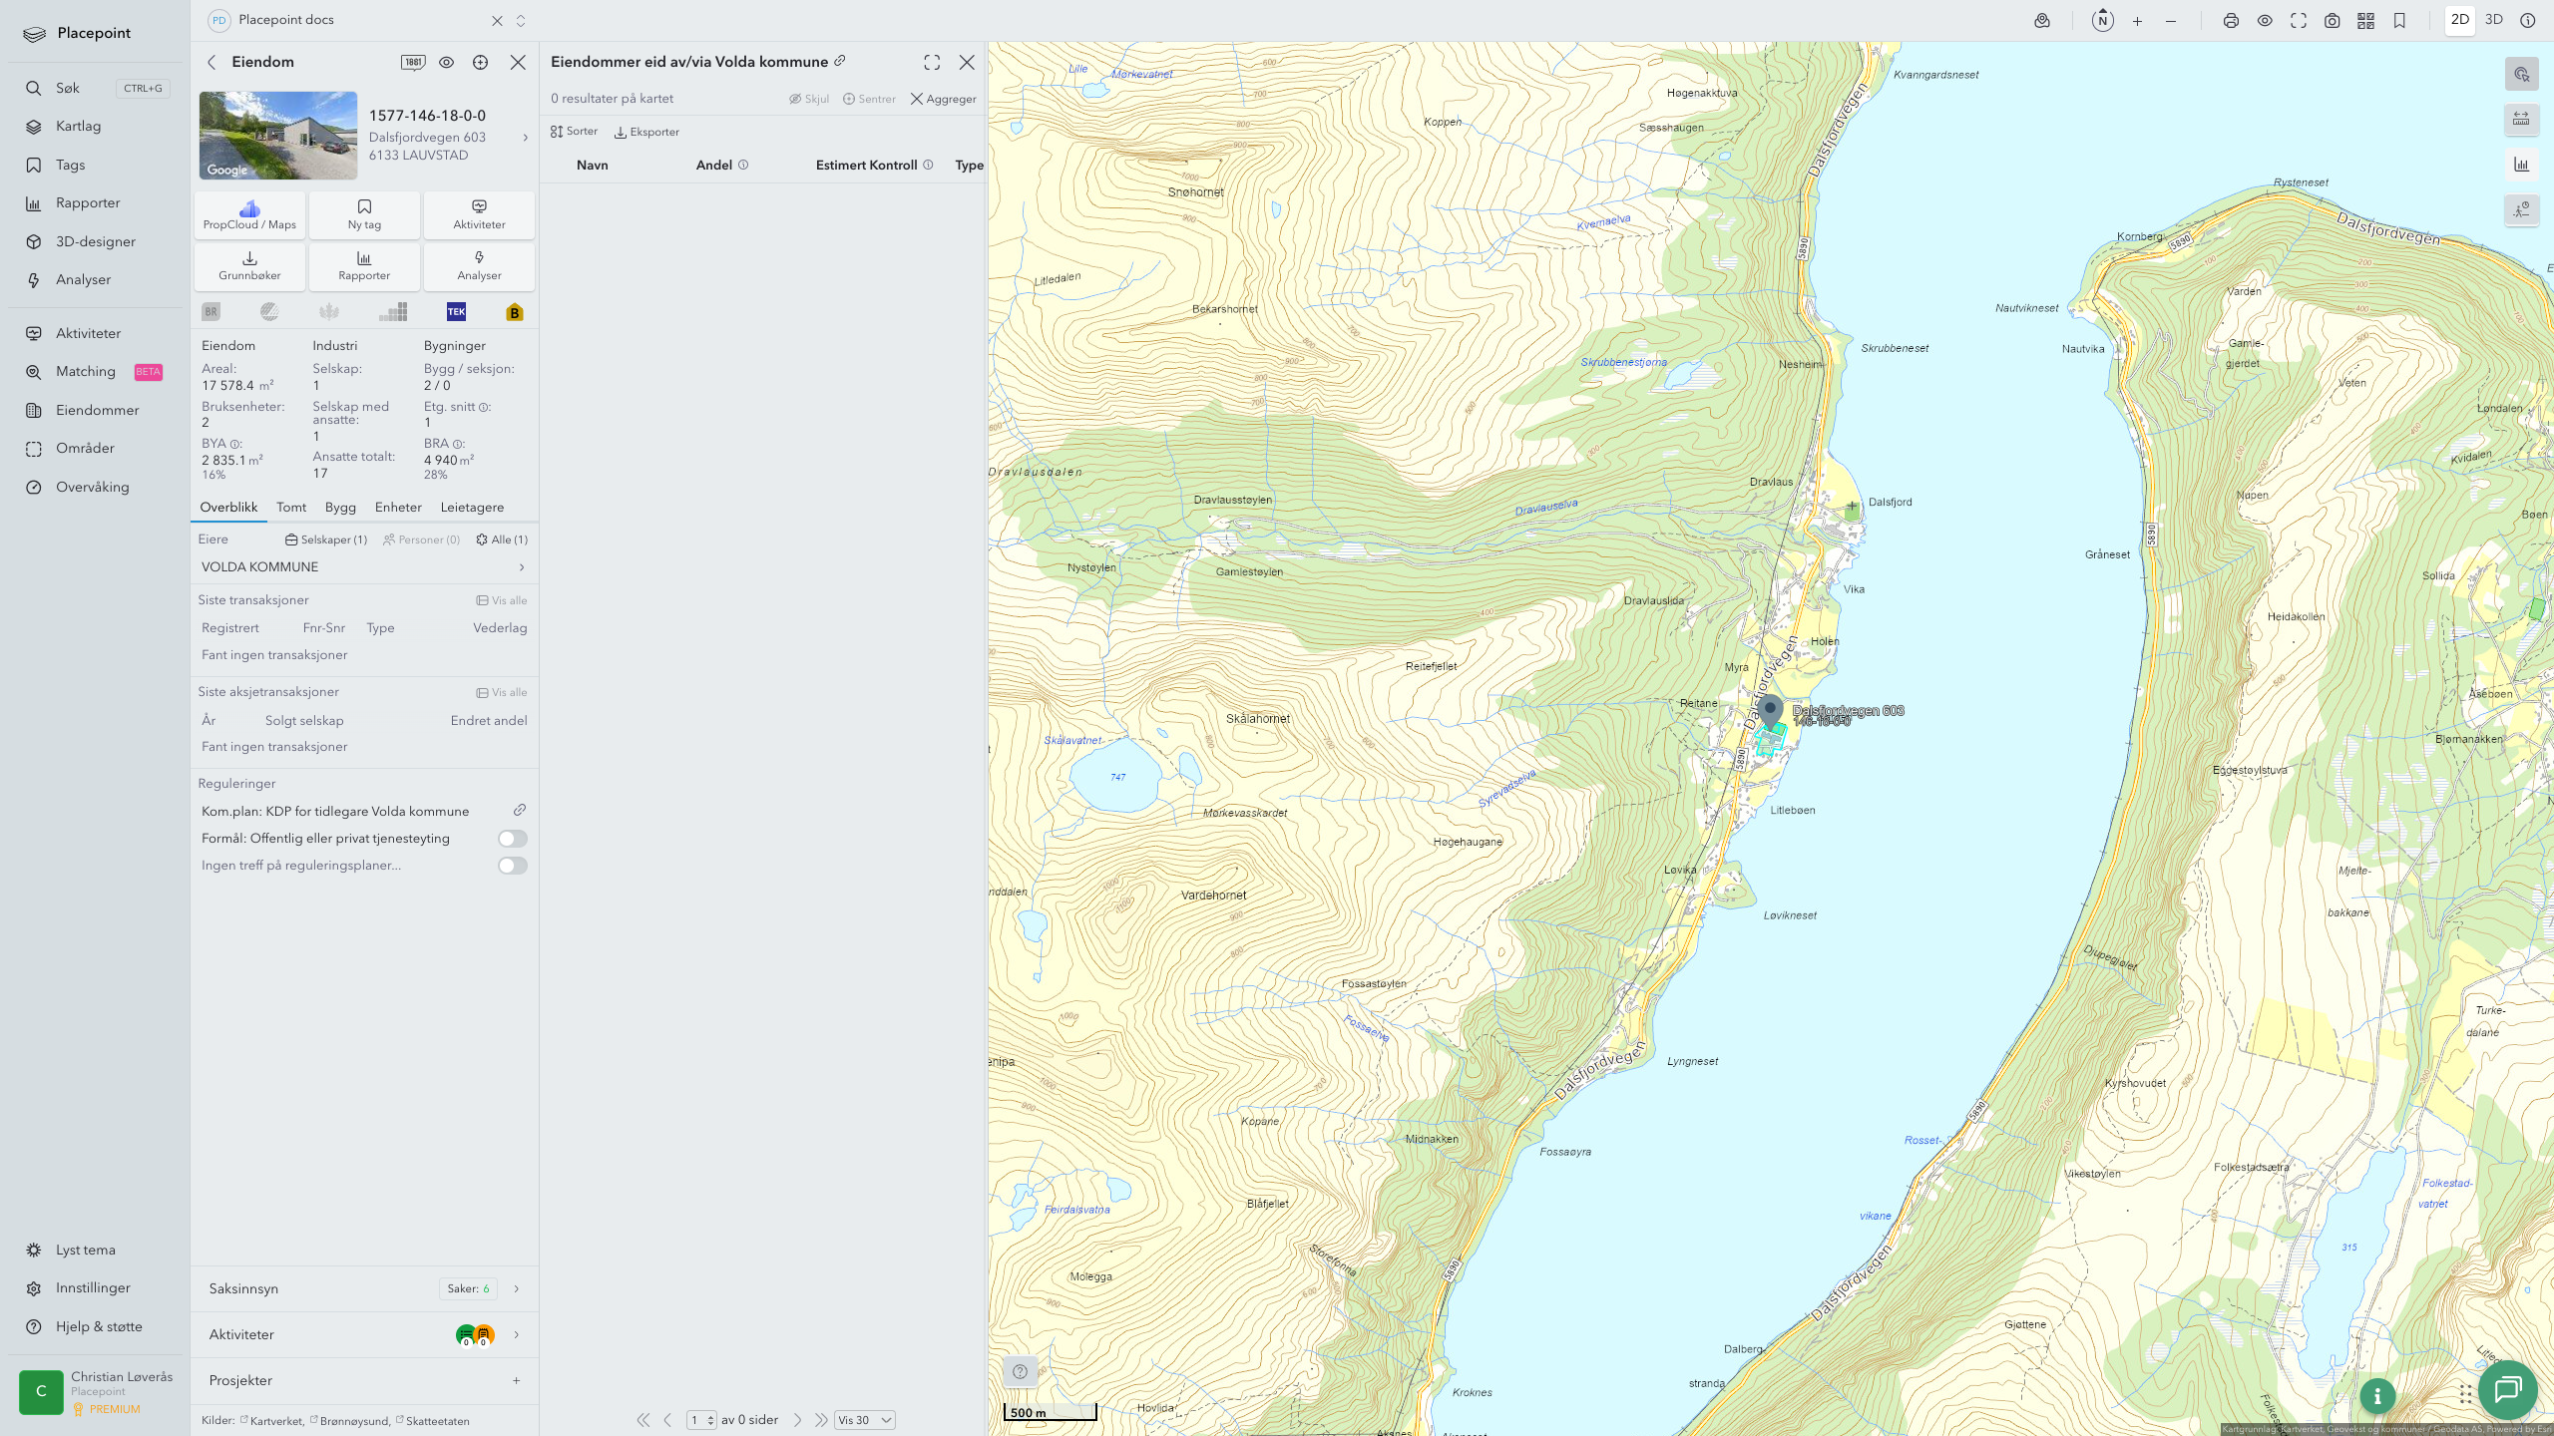Screen dimensions: 2554x1436
Task: Copy link for Eiendommer eid av/via title
Action: 840,61
